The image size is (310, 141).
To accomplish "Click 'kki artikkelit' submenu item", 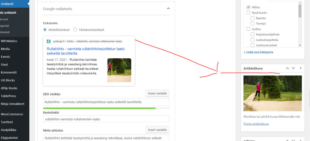I will coord(8,13).
